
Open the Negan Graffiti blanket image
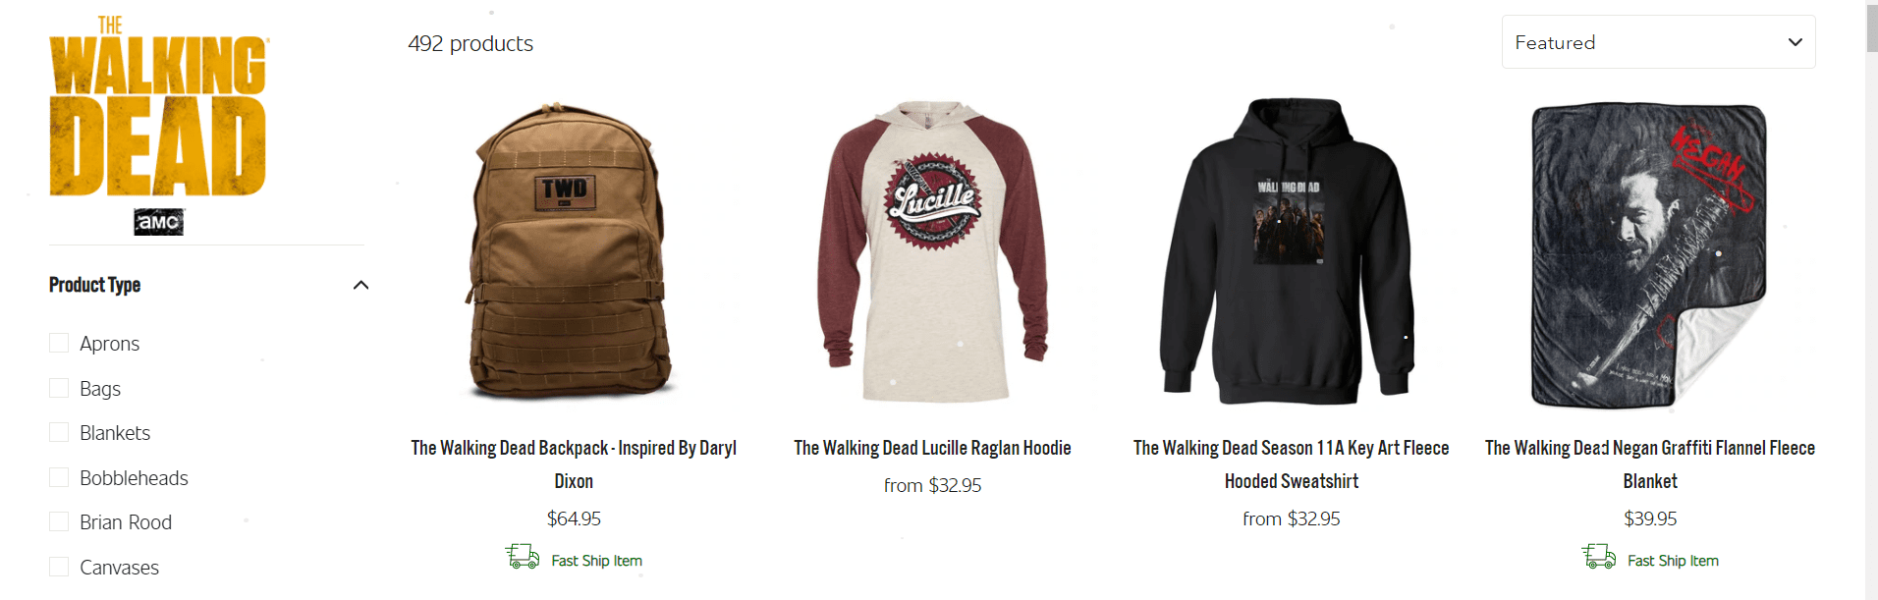[x=1649, y=254]
